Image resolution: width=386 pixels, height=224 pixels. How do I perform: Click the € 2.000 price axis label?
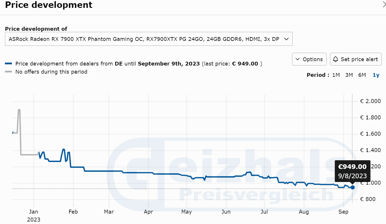[370, 101]
